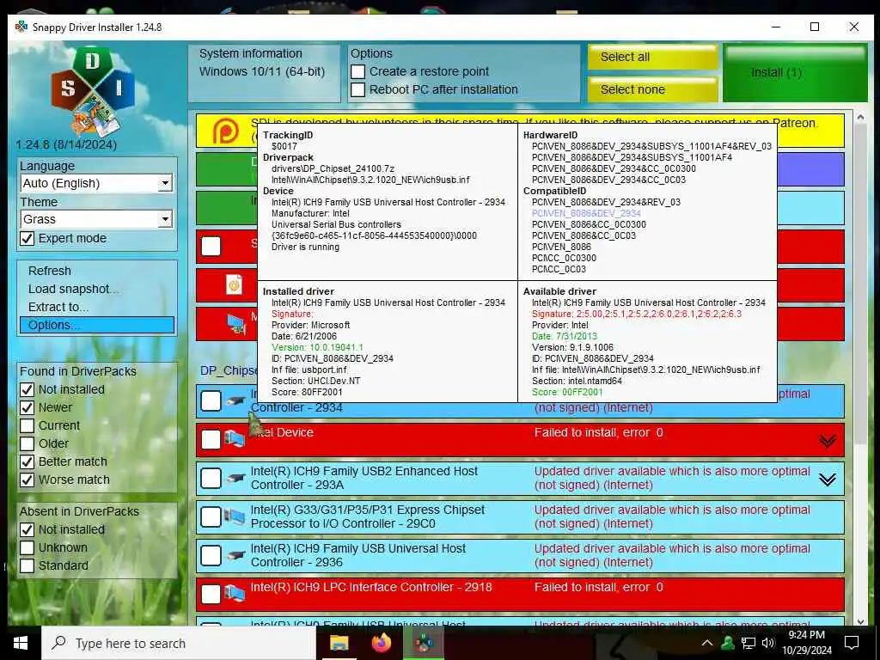
Task: Click the document icon in the red row
Action: (x=234, y=285)
